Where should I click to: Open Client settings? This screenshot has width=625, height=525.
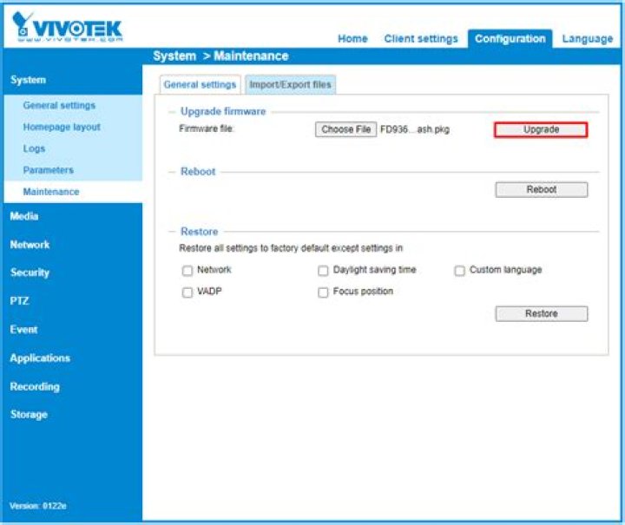pos(421,39)
